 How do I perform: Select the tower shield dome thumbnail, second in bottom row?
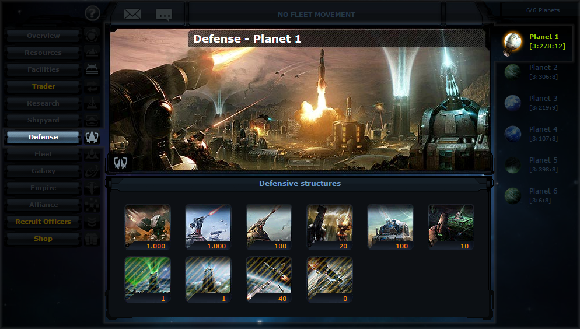[x=208, y=280]
